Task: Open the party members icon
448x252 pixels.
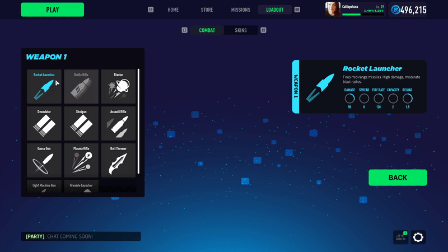Action: click(401, 237)
